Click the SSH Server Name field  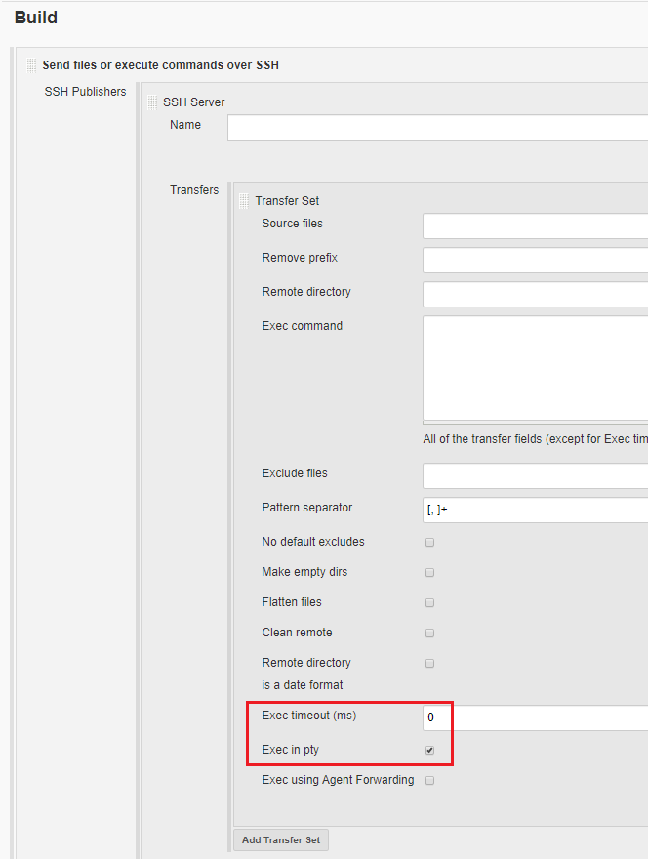click(437, 128)
